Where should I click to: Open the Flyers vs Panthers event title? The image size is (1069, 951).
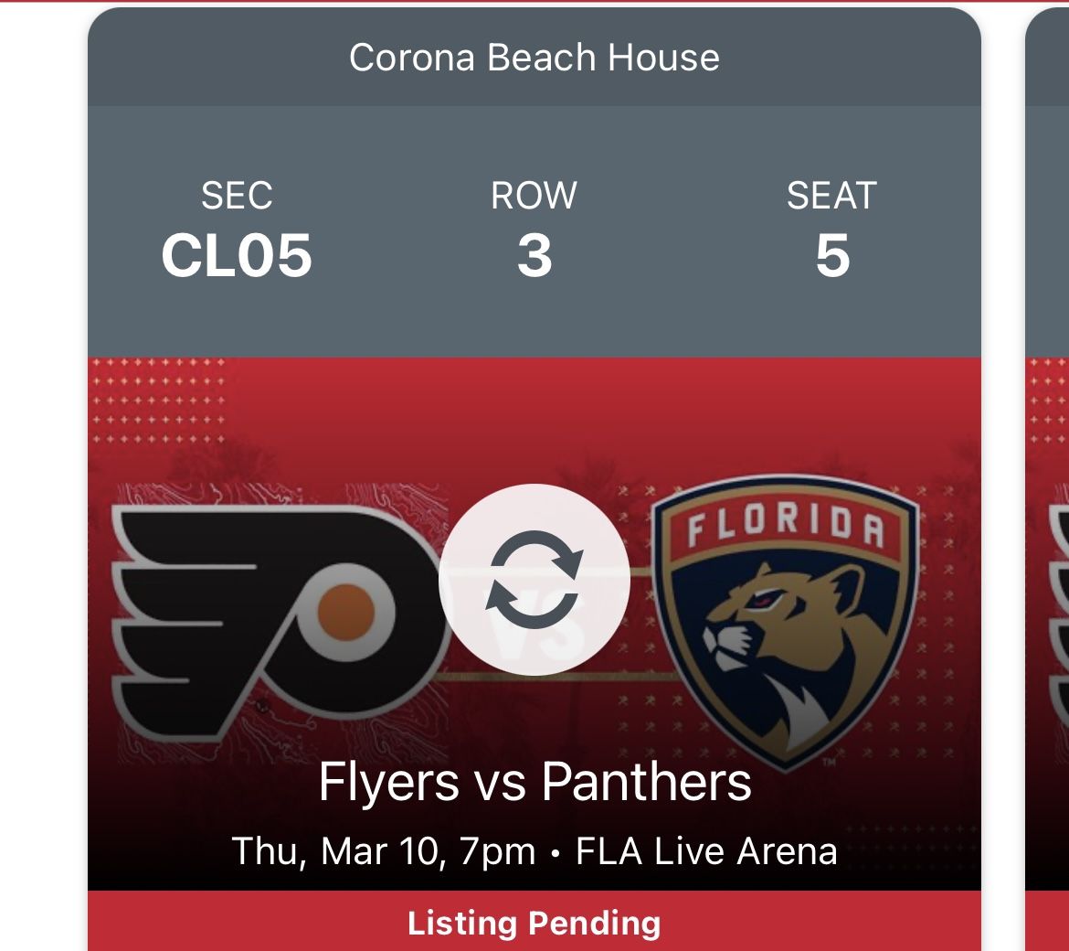pos(534,783)
